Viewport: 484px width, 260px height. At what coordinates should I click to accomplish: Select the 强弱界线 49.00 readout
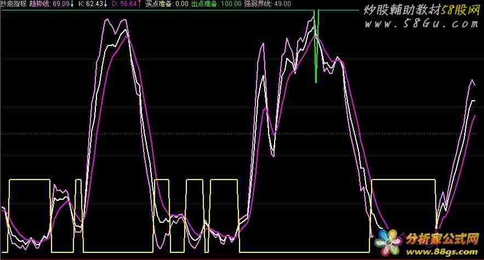tap(267, 4)
